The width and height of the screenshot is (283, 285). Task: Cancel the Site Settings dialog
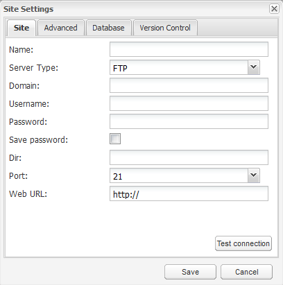pos(246,272)
